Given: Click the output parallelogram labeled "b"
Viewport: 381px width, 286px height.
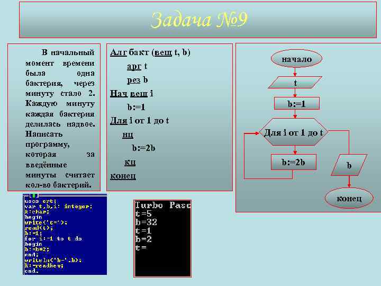Looking at the screenshot, I should [349, 165].
